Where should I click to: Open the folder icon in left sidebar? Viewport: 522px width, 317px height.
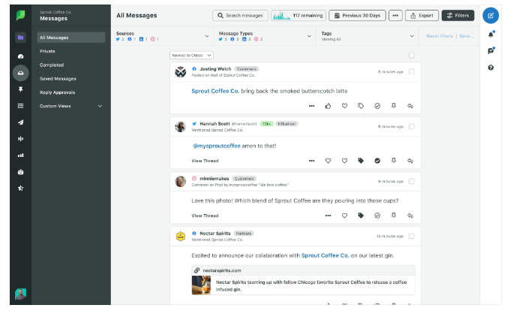21,38
